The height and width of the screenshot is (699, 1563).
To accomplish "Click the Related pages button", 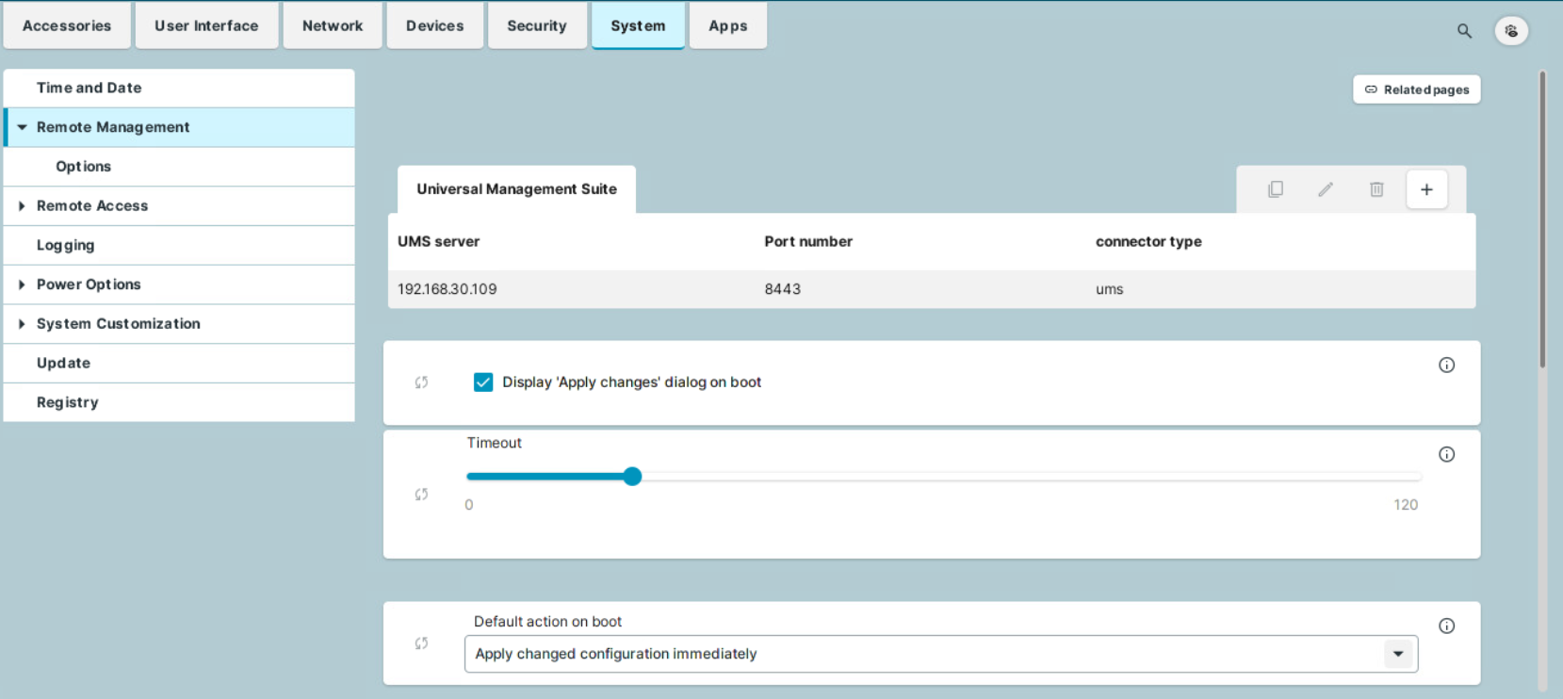I will [x=1416, y=89].
